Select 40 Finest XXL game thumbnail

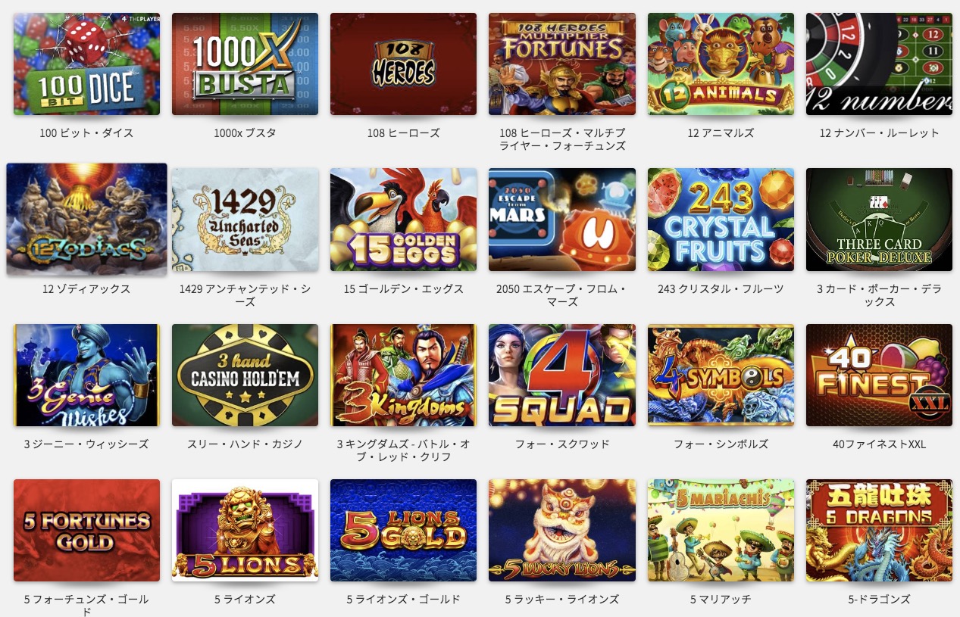879,375
